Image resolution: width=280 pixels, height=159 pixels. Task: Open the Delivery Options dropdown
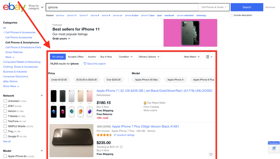[x=149, y=57]
